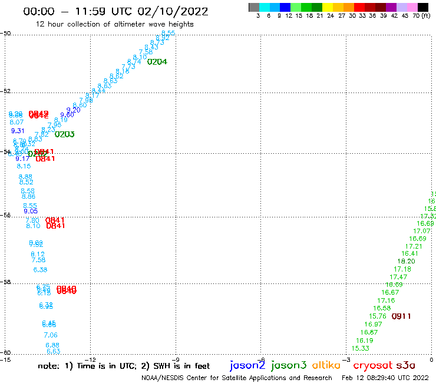436x383 pixels.
Task: Click the dark red time stamp '0911'
Action: pos(401,316)
